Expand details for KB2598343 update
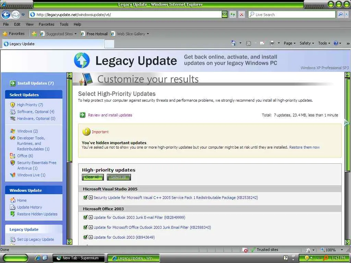 click(x=90, y=227)
